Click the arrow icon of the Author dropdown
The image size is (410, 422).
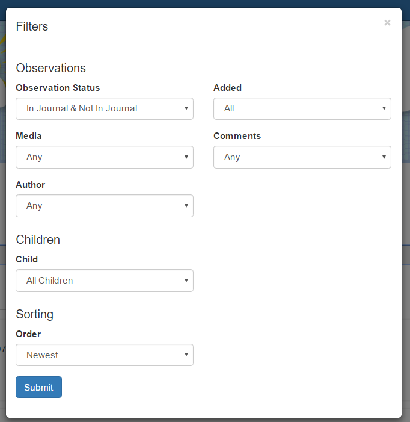coord(186,206)
